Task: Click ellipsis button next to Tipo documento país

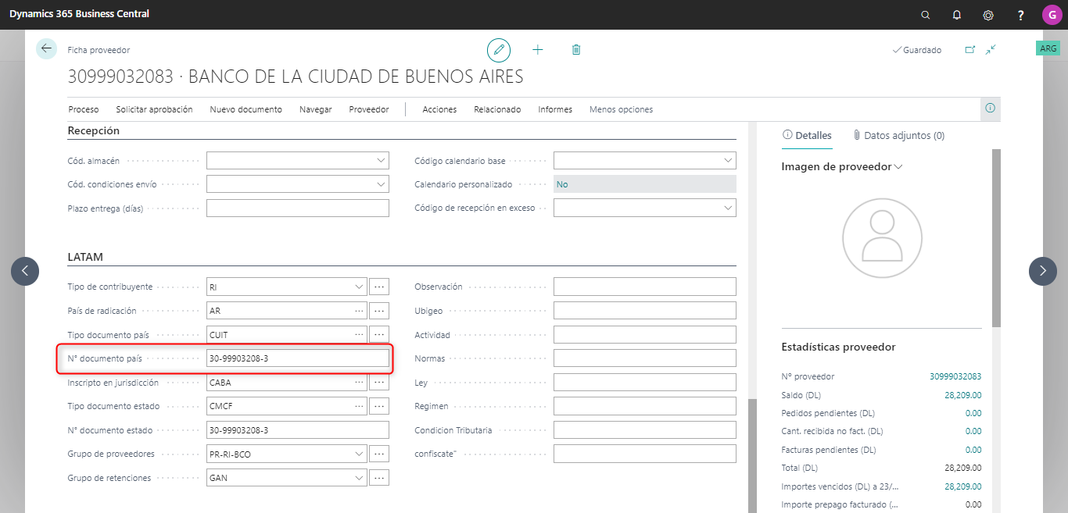Action: point(379,334)
